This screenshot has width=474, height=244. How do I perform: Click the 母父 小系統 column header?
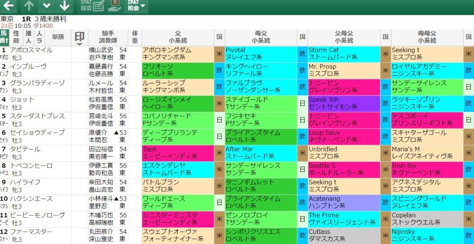point(261,38)
